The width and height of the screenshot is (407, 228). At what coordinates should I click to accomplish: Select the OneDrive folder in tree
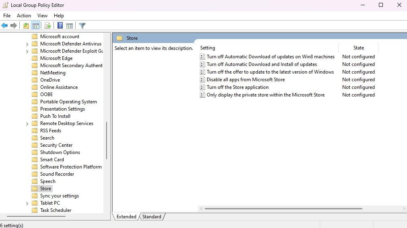coord(50,80)
